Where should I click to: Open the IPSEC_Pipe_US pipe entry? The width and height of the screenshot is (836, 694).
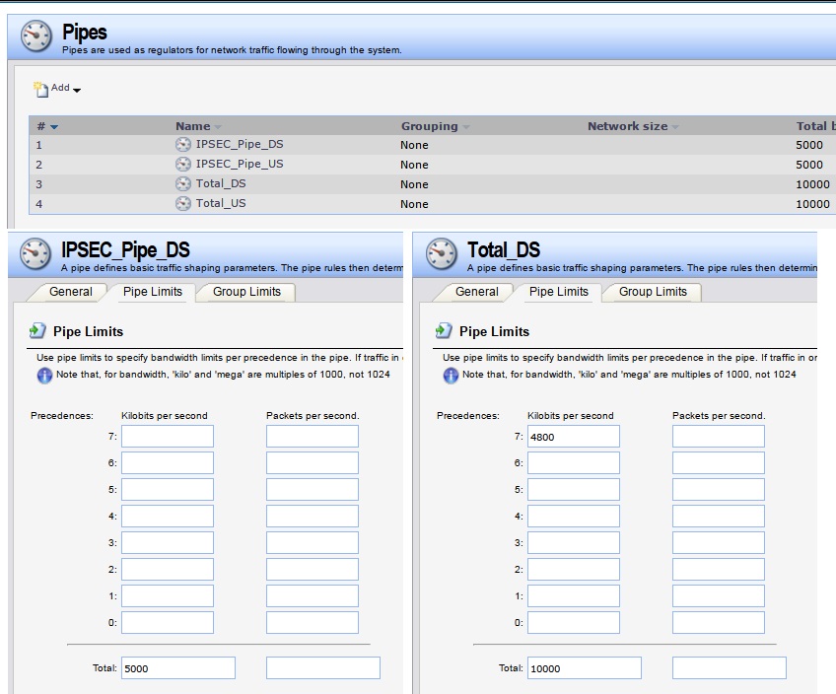(x=239, y=165)
